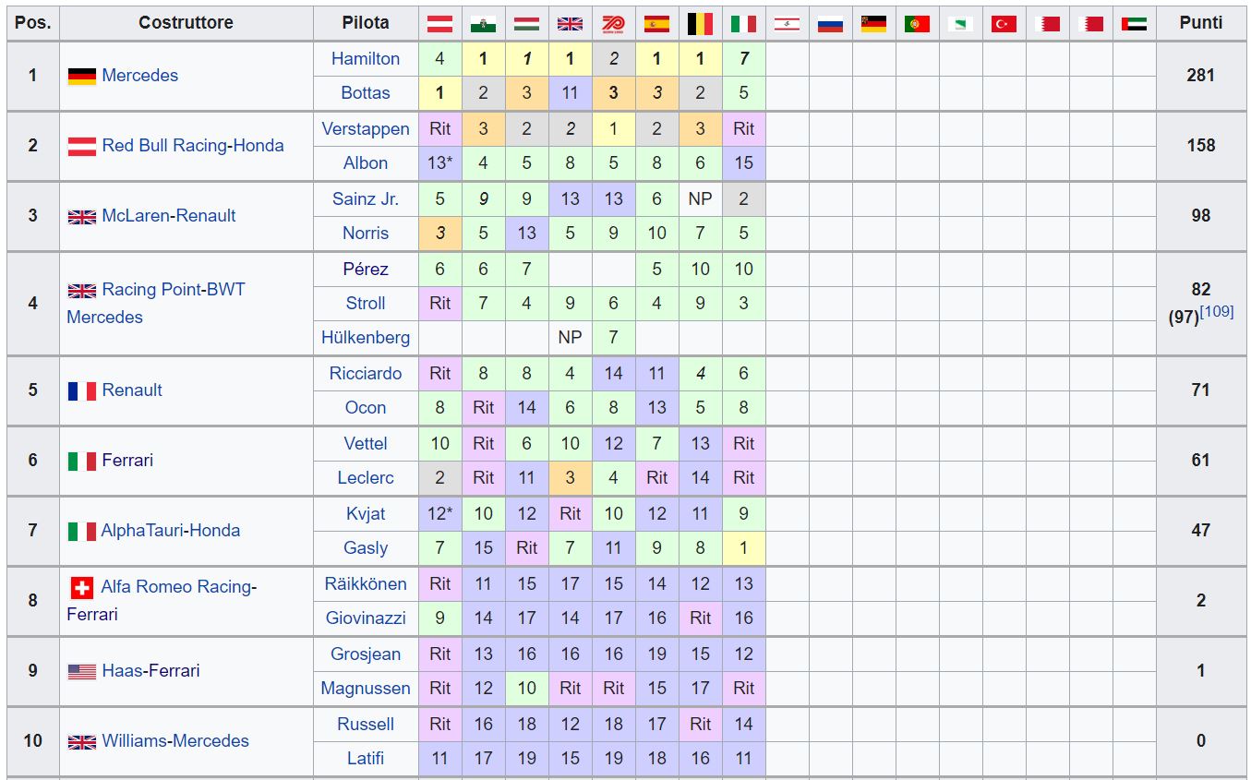
Task: Click the Styria green-white flag icon in header
Action: [483, 24]
